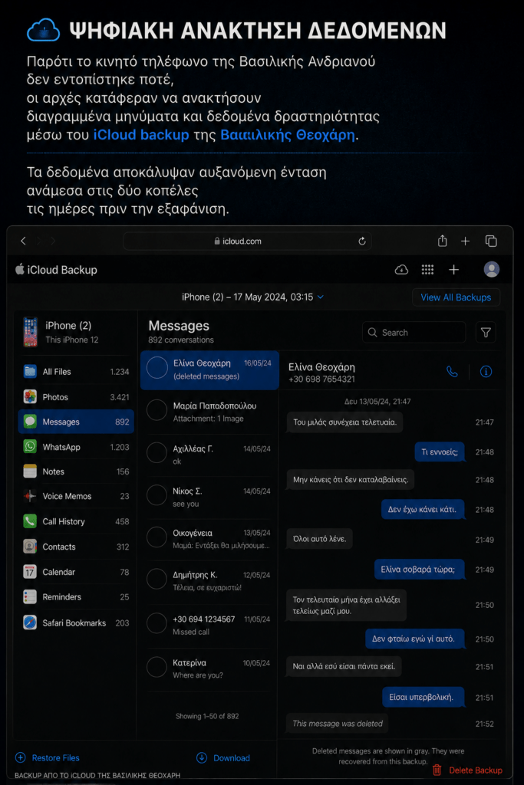524x785 pixels.
Task: Select the Οικογένεια conversation checkbox
Action: 157,537
